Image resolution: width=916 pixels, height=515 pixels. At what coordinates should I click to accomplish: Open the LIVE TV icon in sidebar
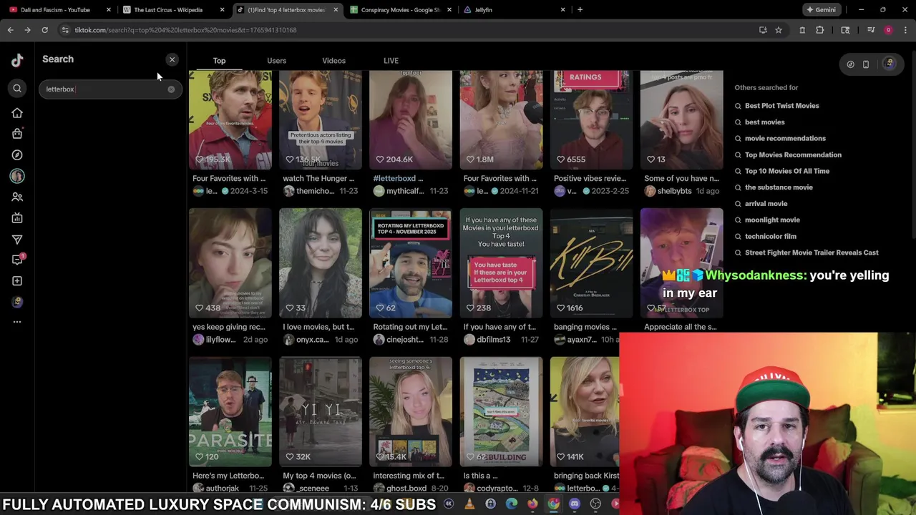[x=17, y=218]
